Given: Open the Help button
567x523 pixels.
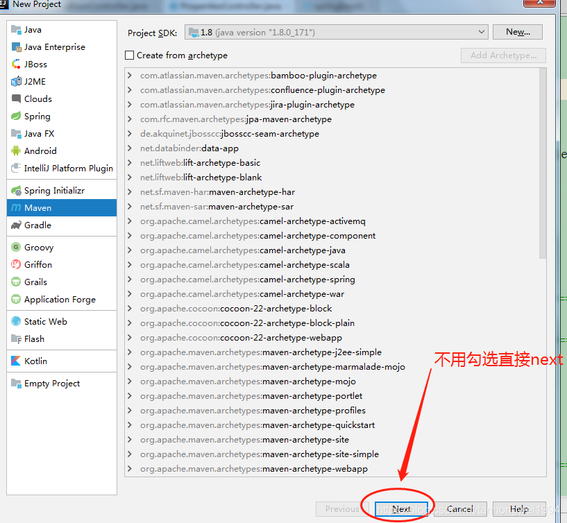Looking at the screenshot, I should tap(519, 509).
